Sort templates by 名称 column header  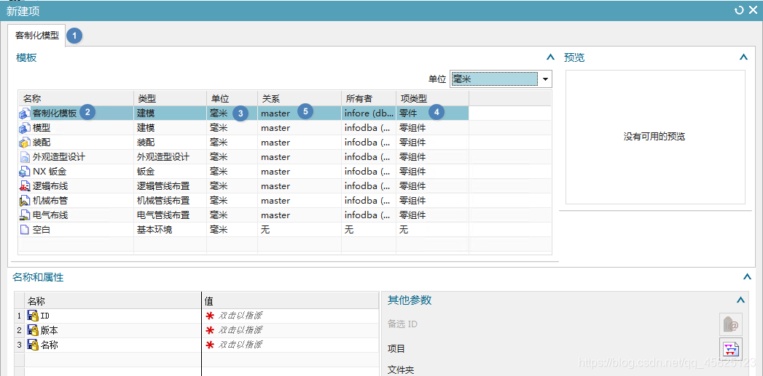pyautogui.click(x=76, y=99)
